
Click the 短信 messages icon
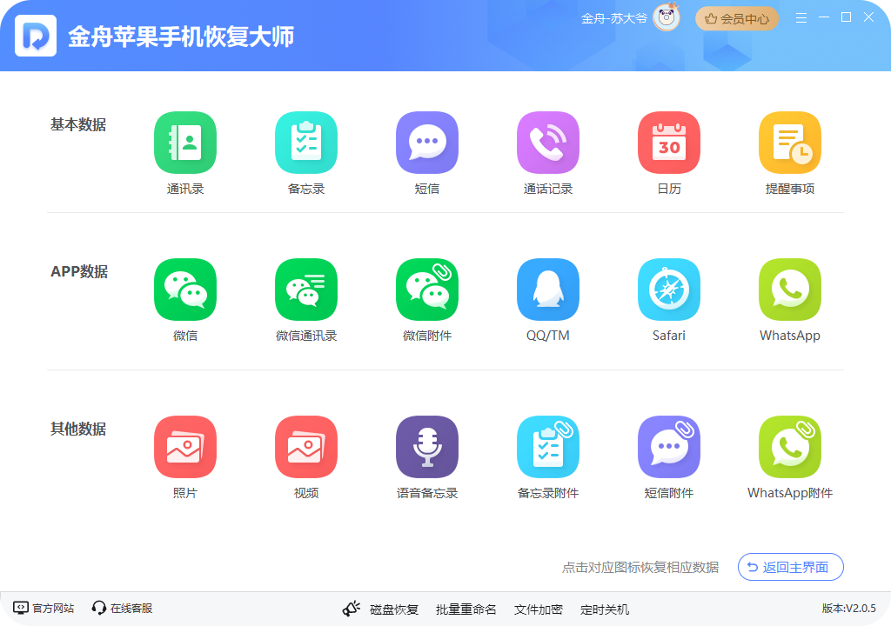click(426, 143)
